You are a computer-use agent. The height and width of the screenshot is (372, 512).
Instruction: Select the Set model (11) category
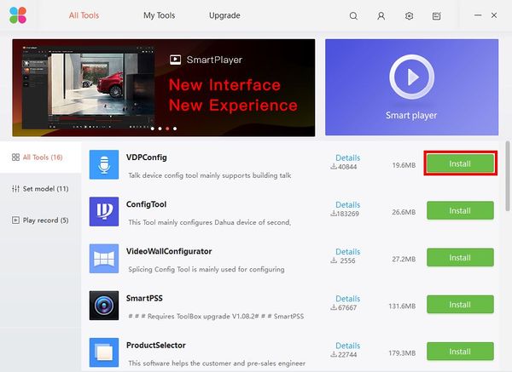pyautogui.click(x=40, y=189)
